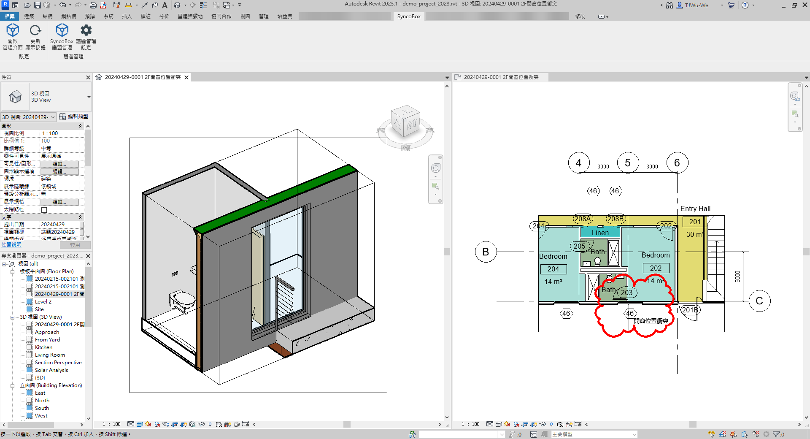
Task: Open the 性質說明 help link
Action: pos(11,245)
